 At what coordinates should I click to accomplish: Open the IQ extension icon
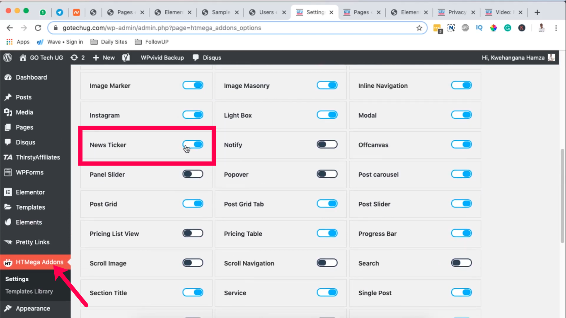479,28
